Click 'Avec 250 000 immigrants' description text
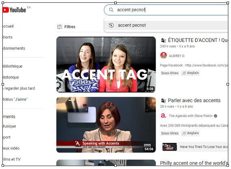This screenshot has width=231, height=169. (x=194, y=125)
